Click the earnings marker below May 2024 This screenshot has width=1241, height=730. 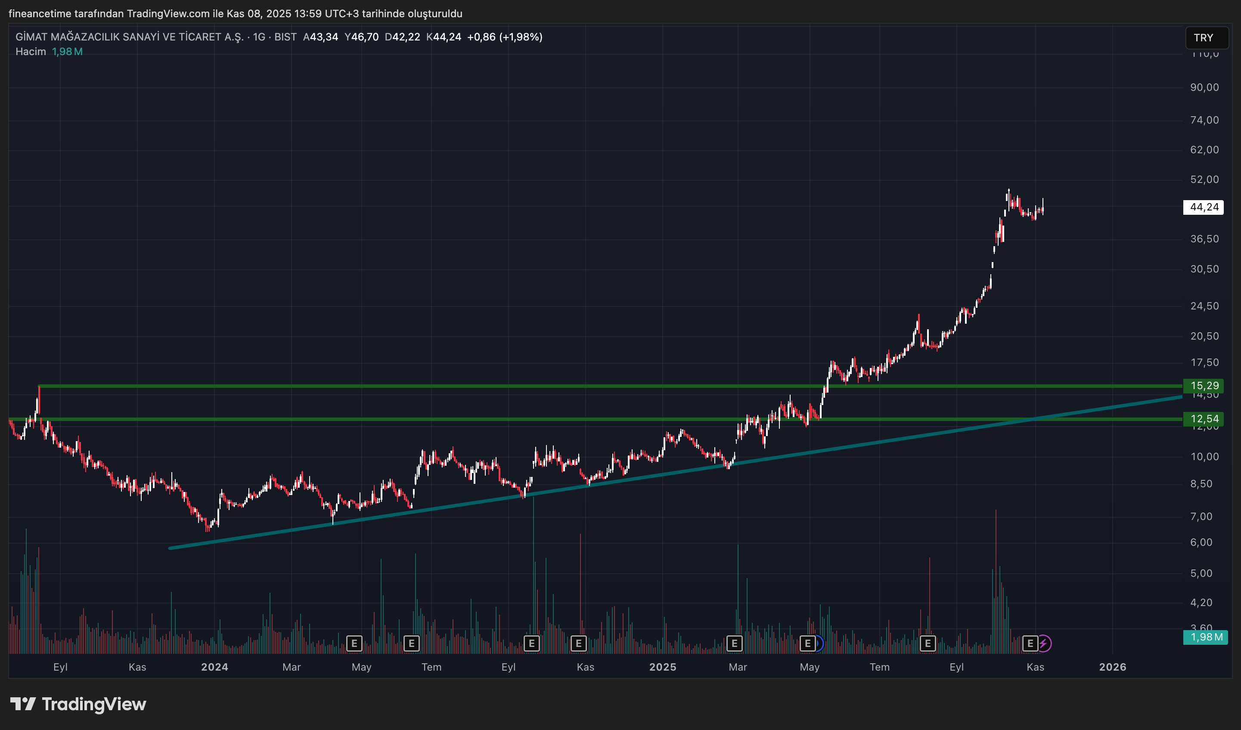[x=354, y=643]
